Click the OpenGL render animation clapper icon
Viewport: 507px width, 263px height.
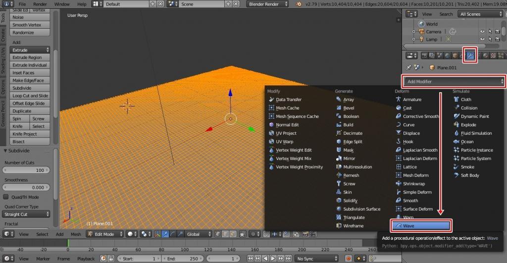click(313, 234)
